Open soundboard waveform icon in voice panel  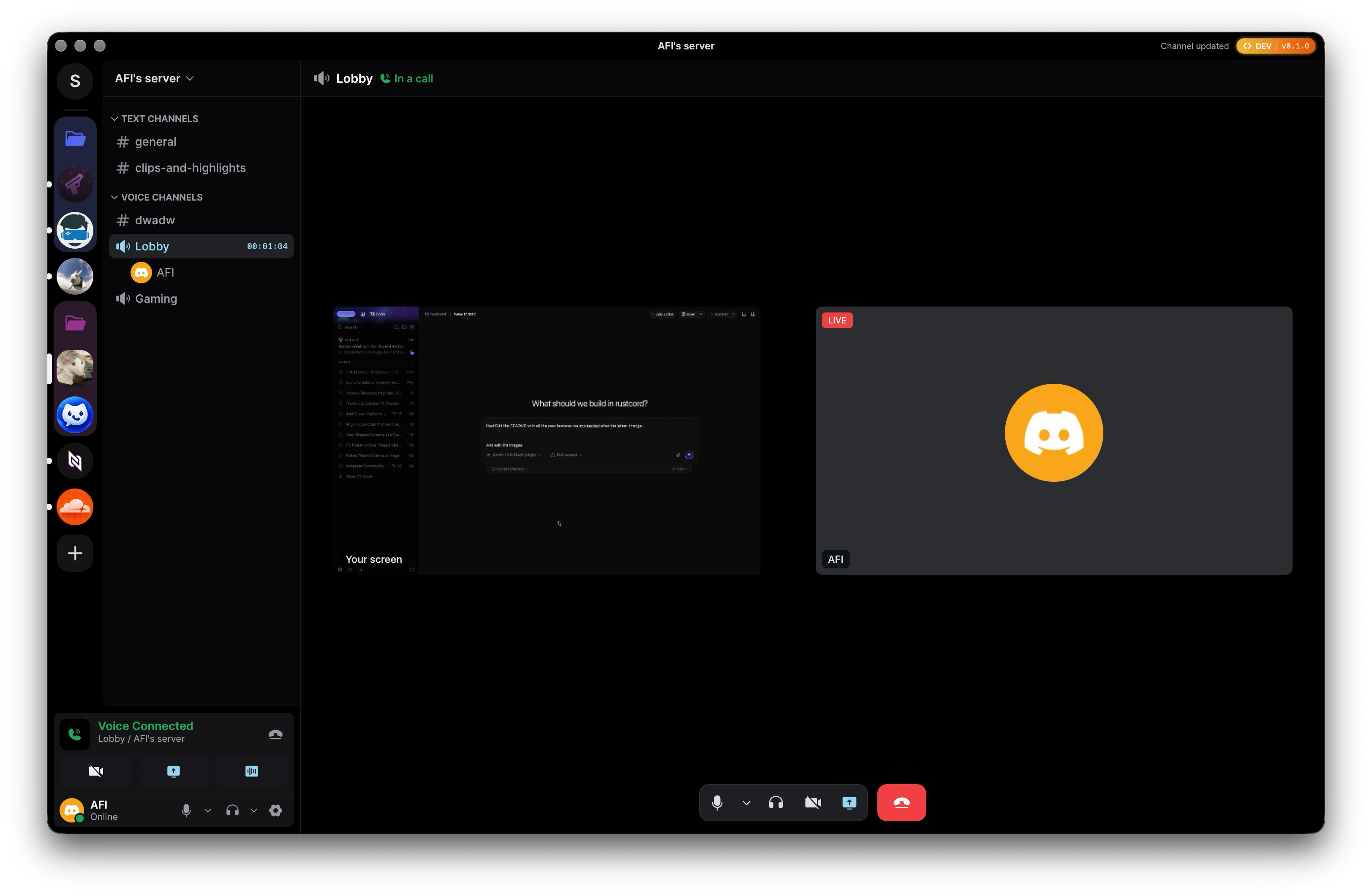coord(252,771)
